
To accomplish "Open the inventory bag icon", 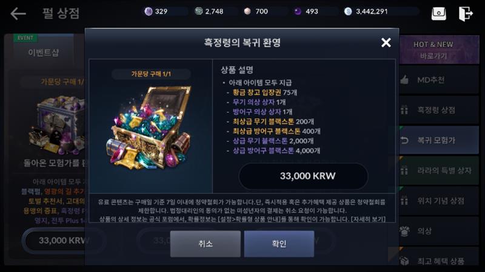I will click(x=438, y=13).
